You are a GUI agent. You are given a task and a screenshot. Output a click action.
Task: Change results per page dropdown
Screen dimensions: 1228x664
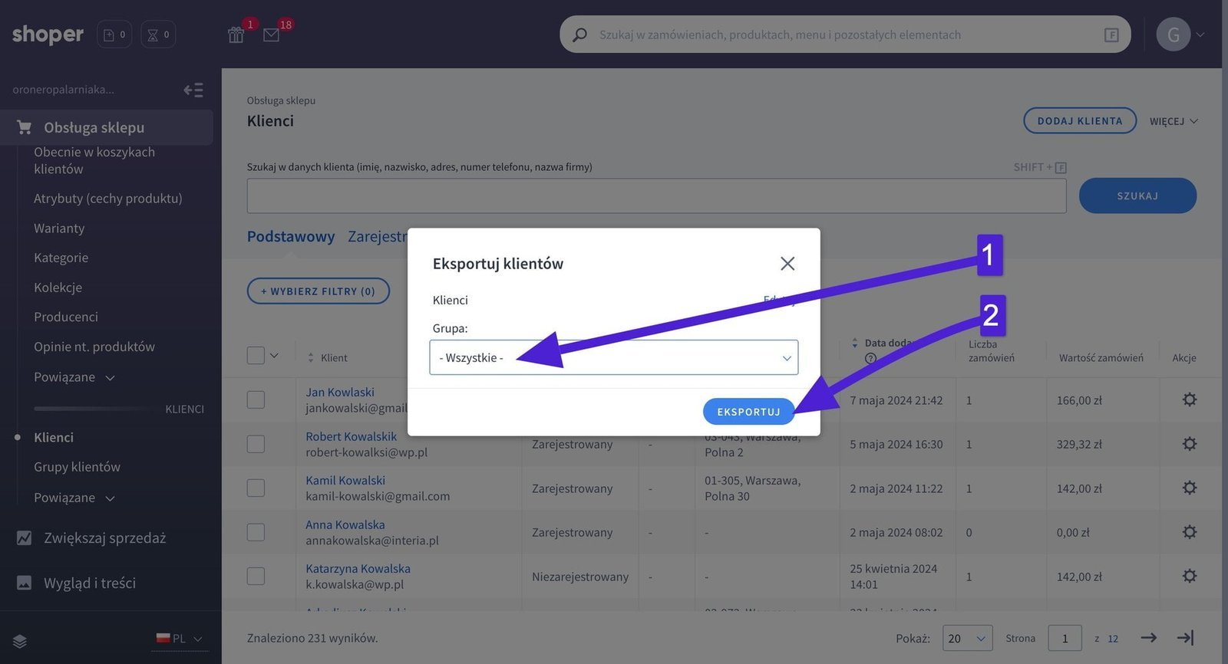tap(966, 639)
